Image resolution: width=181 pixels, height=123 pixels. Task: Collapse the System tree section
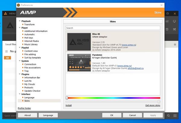pyautogui.click(x=20, y=61)
